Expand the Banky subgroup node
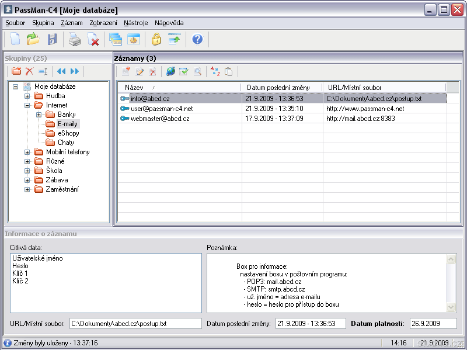 coord(39,115)
